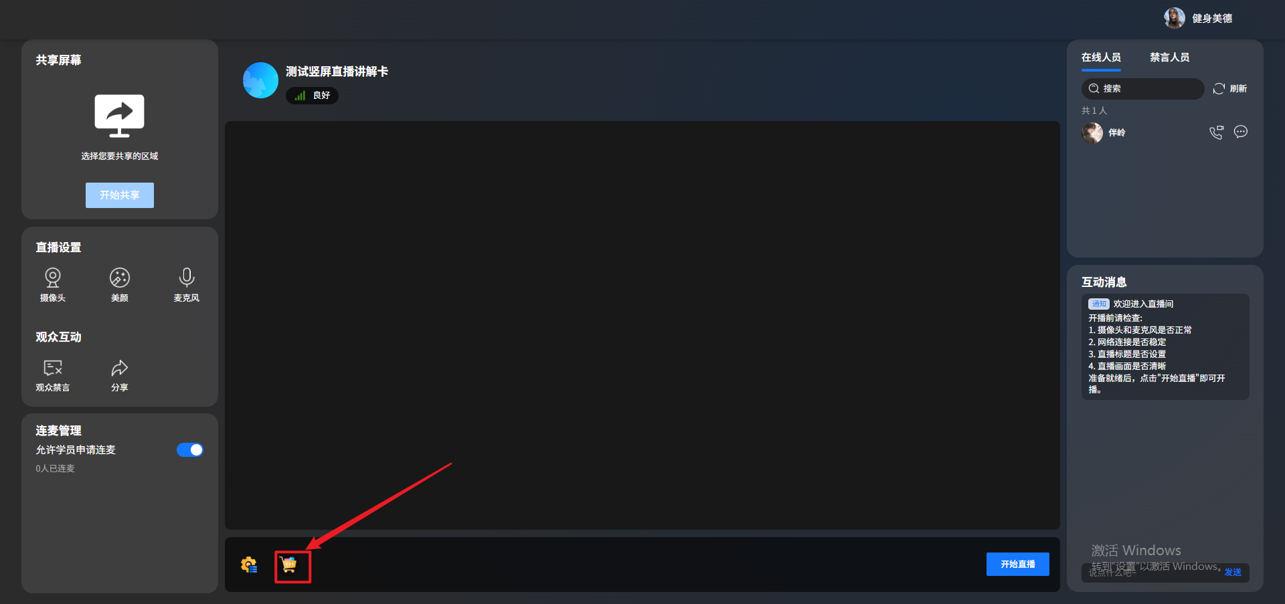Click the 发送 send link
This screenshot has width=1285, height=604.
click(1233, 573)
